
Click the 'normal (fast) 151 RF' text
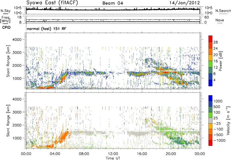tap(46, 29)
